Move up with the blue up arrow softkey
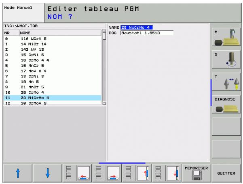243x184 pixels. click(x=18, y=173)
